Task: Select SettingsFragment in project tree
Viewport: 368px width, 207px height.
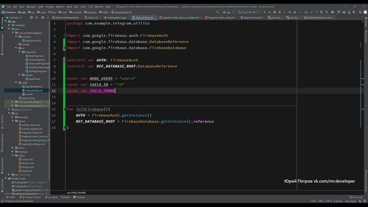Action: coord(38,71)
